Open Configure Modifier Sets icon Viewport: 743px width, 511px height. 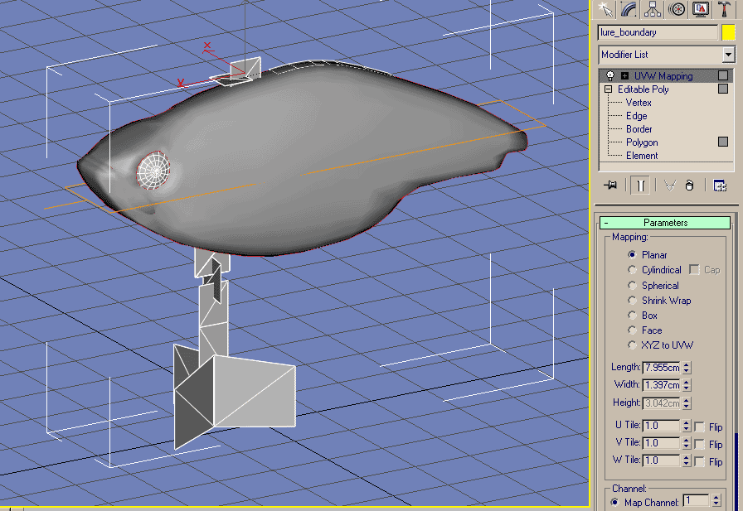719,186
